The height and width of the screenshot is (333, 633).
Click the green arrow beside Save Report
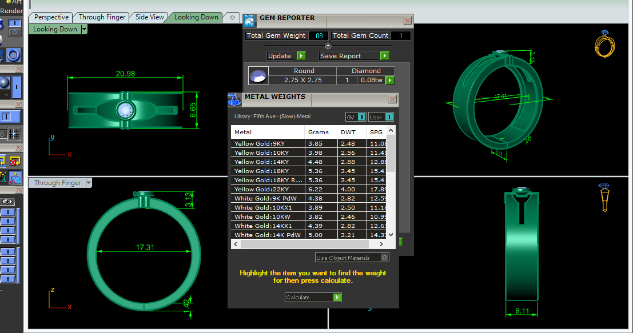(x=384, y=55)
